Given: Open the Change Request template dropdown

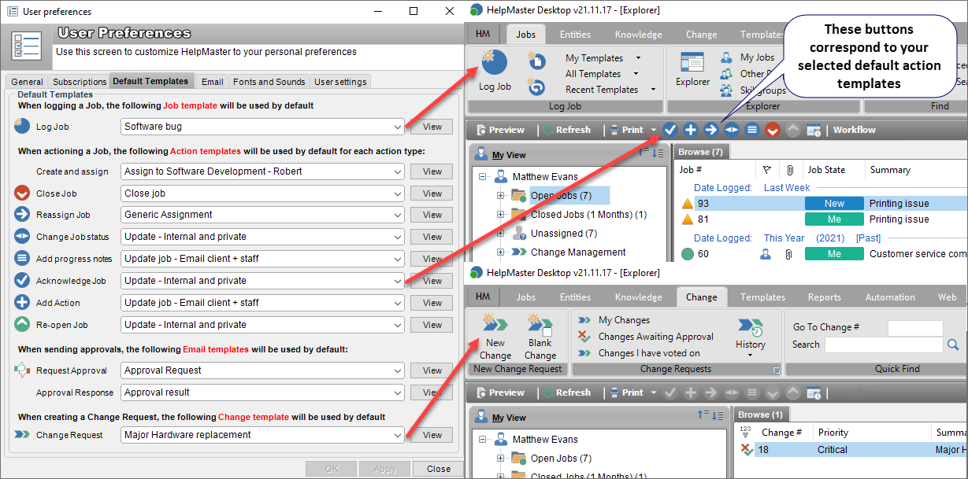Looking at the screenshot, I should (396, 435).
